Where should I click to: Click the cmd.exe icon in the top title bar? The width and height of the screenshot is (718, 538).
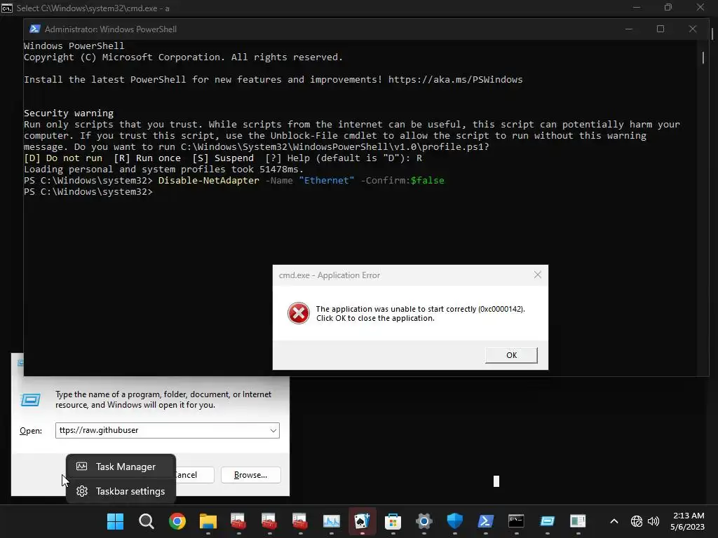coord(7,8)
